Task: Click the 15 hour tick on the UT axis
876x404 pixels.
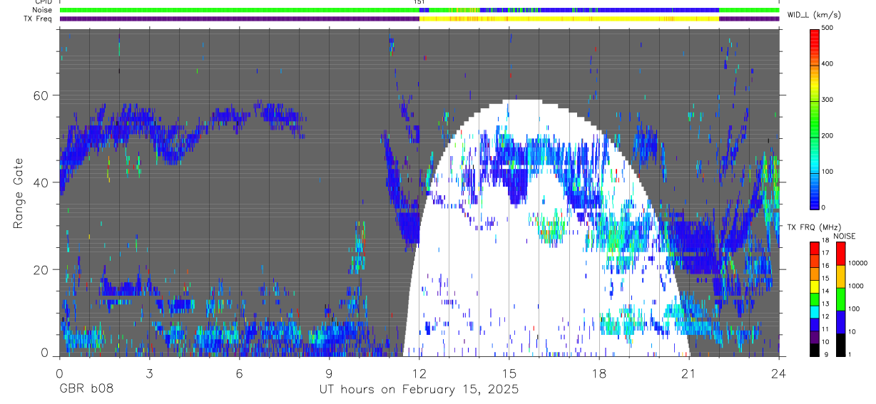Action: click(509, 372)
